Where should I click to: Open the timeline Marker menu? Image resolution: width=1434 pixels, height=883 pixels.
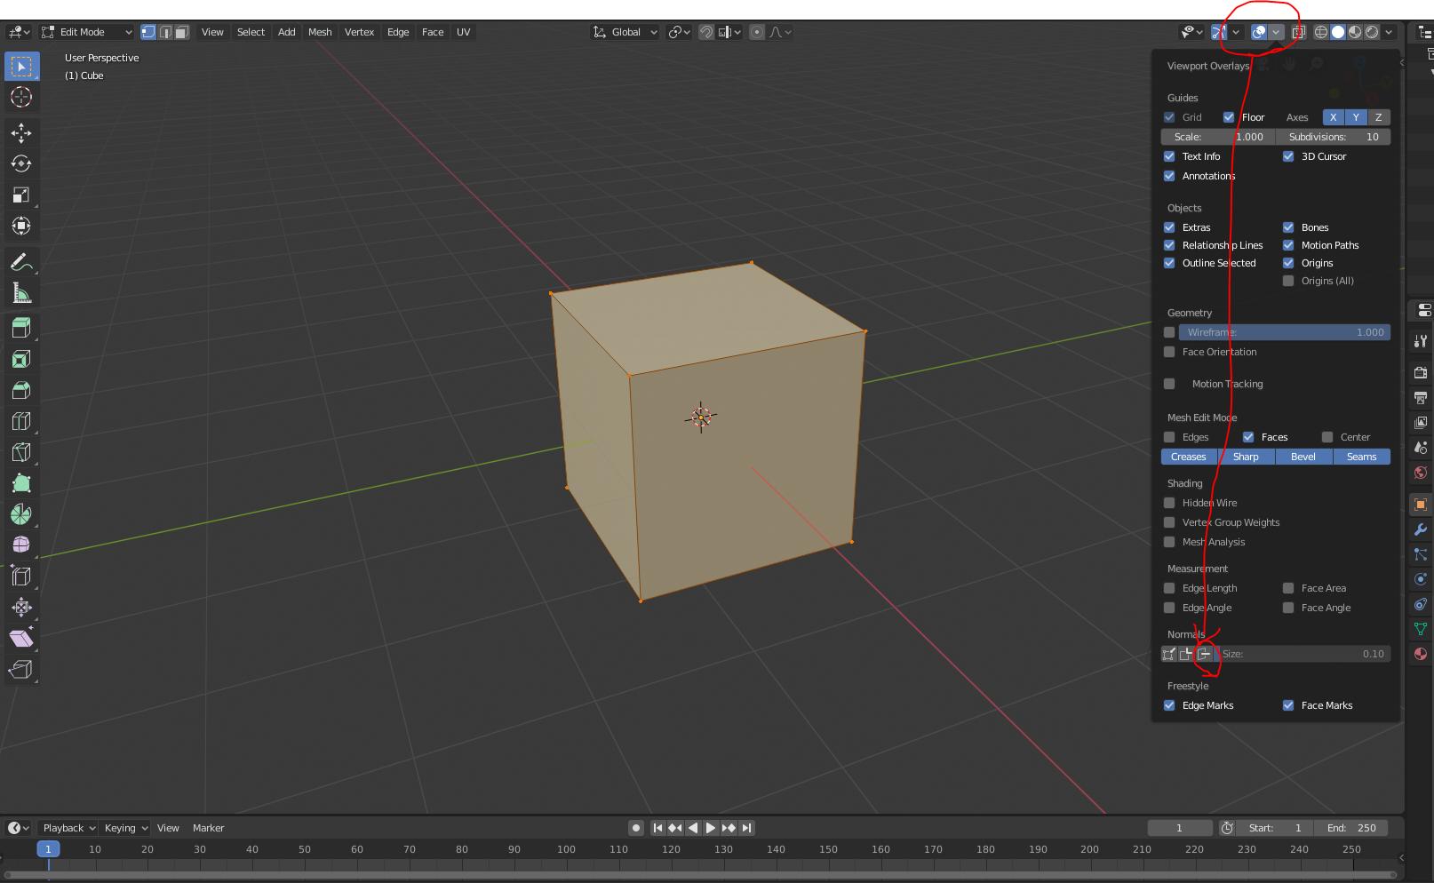208,828
